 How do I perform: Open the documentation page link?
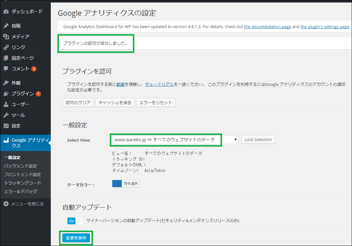(267, 26)
